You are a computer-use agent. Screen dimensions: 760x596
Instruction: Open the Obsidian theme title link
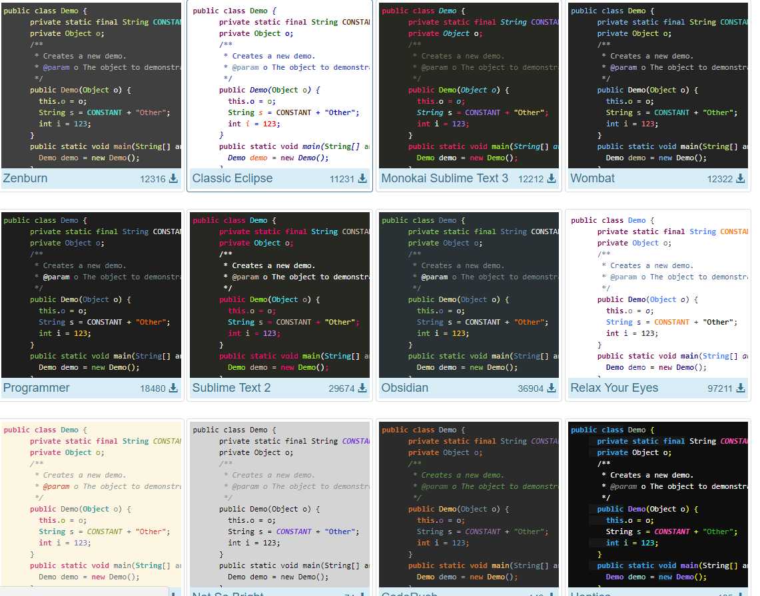click(x=405, y=388)
